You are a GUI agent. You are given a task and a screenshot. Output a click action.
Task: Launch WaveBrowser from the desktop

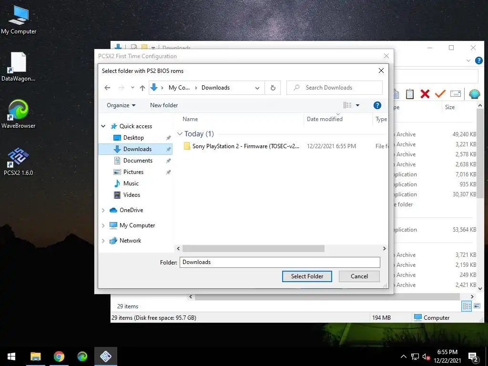tap(19, 114)
